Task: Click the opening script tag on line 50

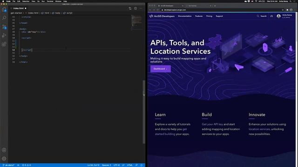Action: [26, 38]
